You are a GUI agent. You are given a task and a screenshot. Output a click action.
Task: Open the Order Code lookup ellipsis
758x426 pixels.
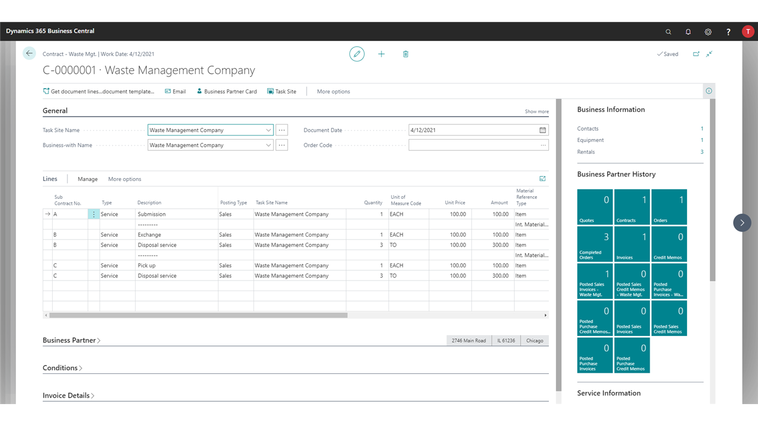[x=543, y=145]
